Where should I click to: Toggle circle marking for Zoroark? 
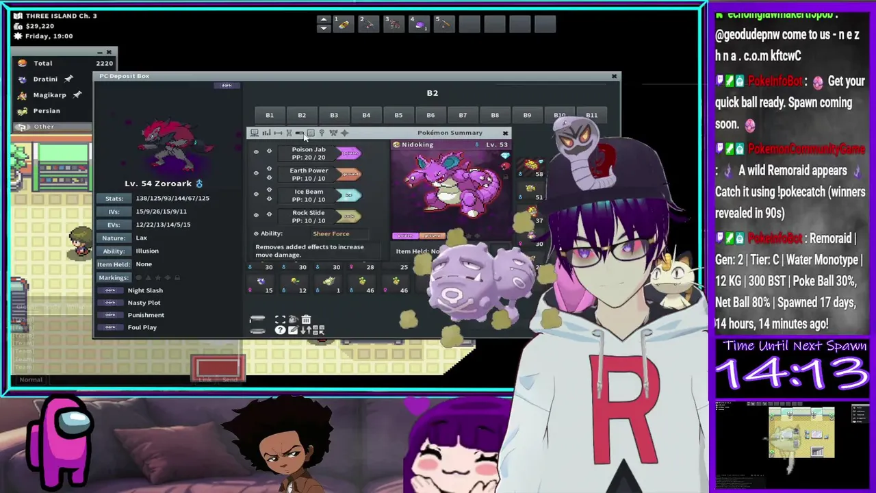tap(138, 278)
